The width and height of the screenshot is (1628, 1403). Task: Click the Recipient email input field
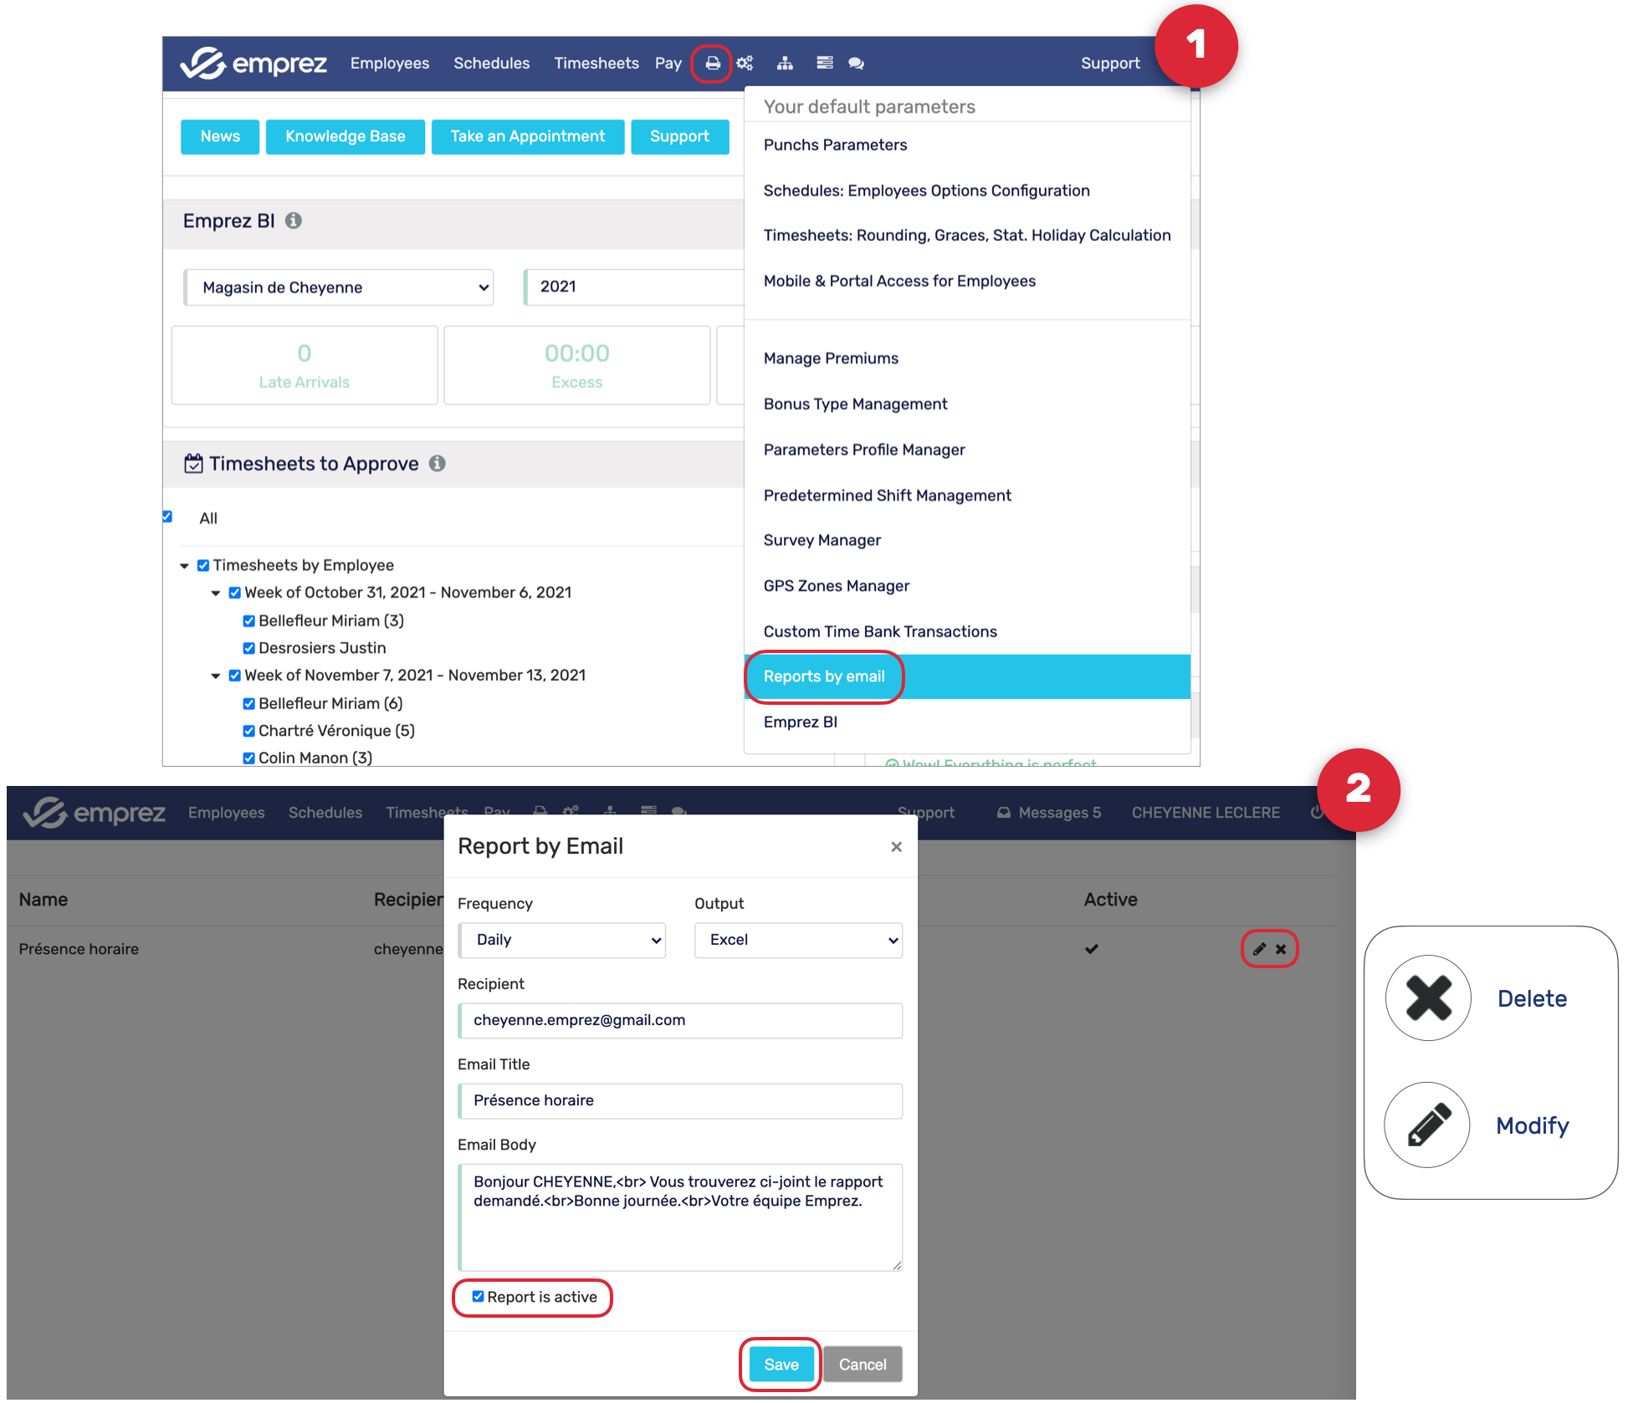pos(680,1020)
